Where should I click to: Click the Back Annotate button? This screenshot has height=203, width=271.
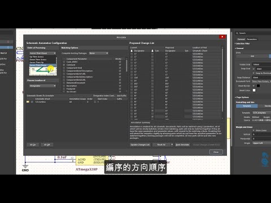(182, 145)
